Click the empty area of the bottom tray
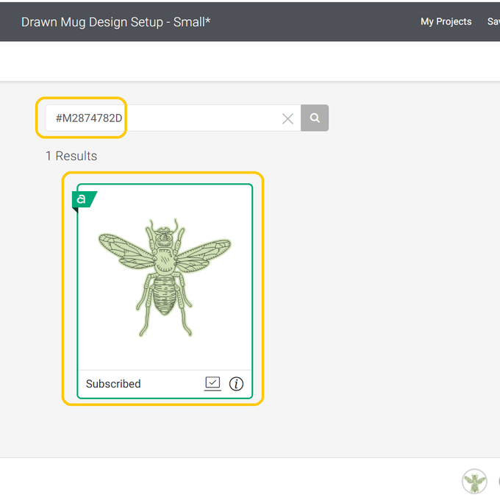Screen dimensions: 500x500 pos(221,479)
